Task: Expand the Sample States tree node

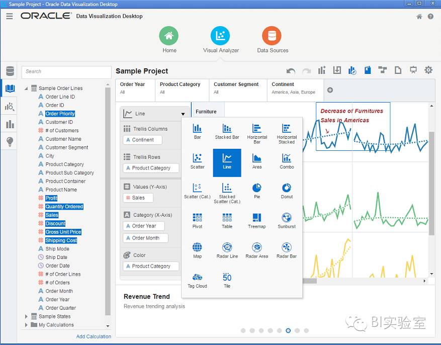Action: click(x=27, y=316)
